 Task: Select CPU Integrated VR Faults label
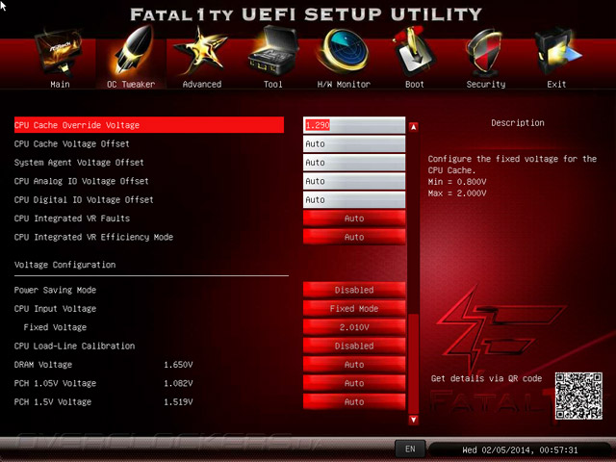[x=72, y=218]
